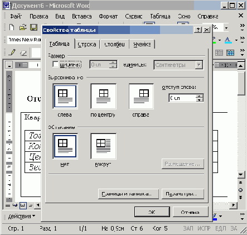The height and width of the screenshot is (235, 247).
Task: Select the Draw Table pencil tool
Action: [12, 52]
